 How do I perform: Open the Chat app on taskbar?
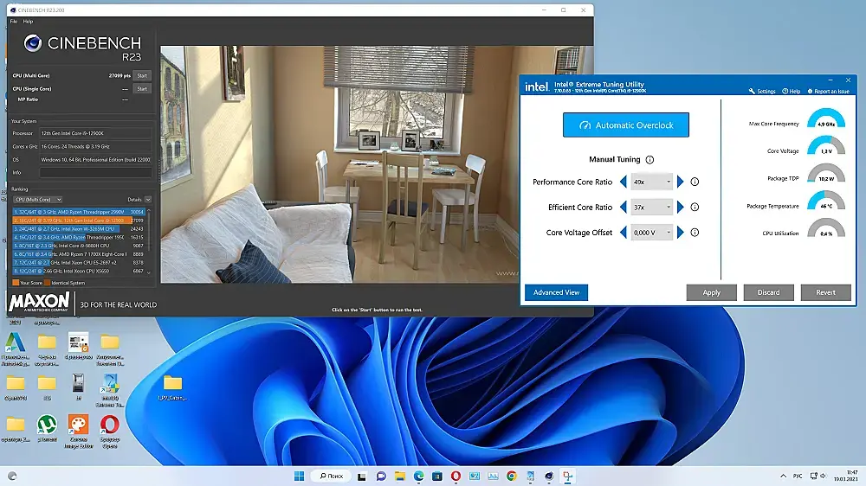pyautogui.click(x=381, y=476)
